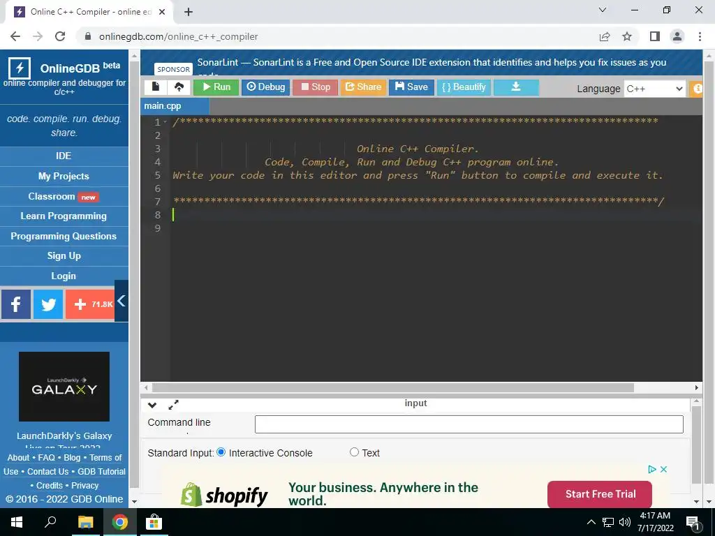The height and width of the screenshot is (536, 715).
Task: Collapse the sidebar with the left chevron
Action: coord(121,301)
